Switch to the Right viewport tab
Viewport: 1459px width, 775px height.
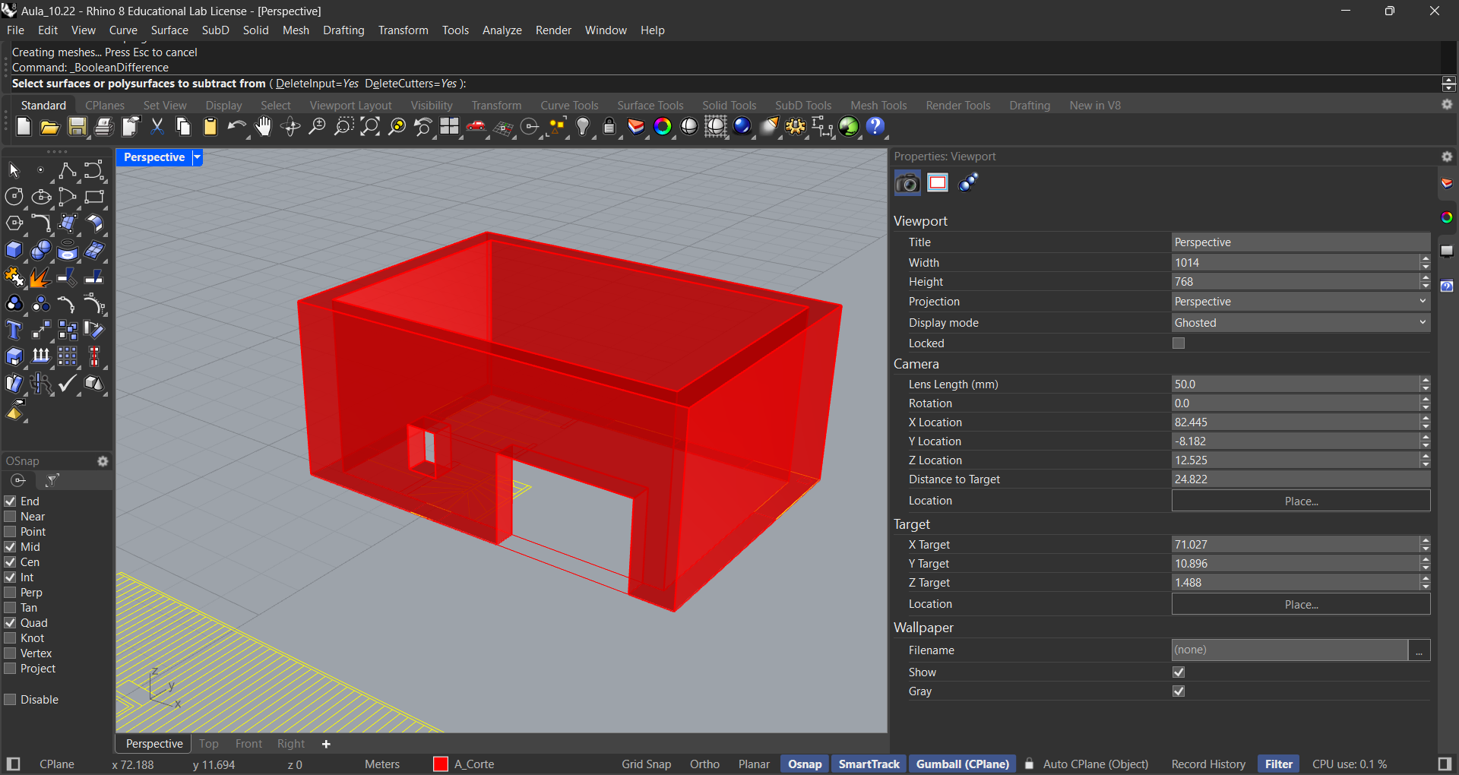[291, 744]
